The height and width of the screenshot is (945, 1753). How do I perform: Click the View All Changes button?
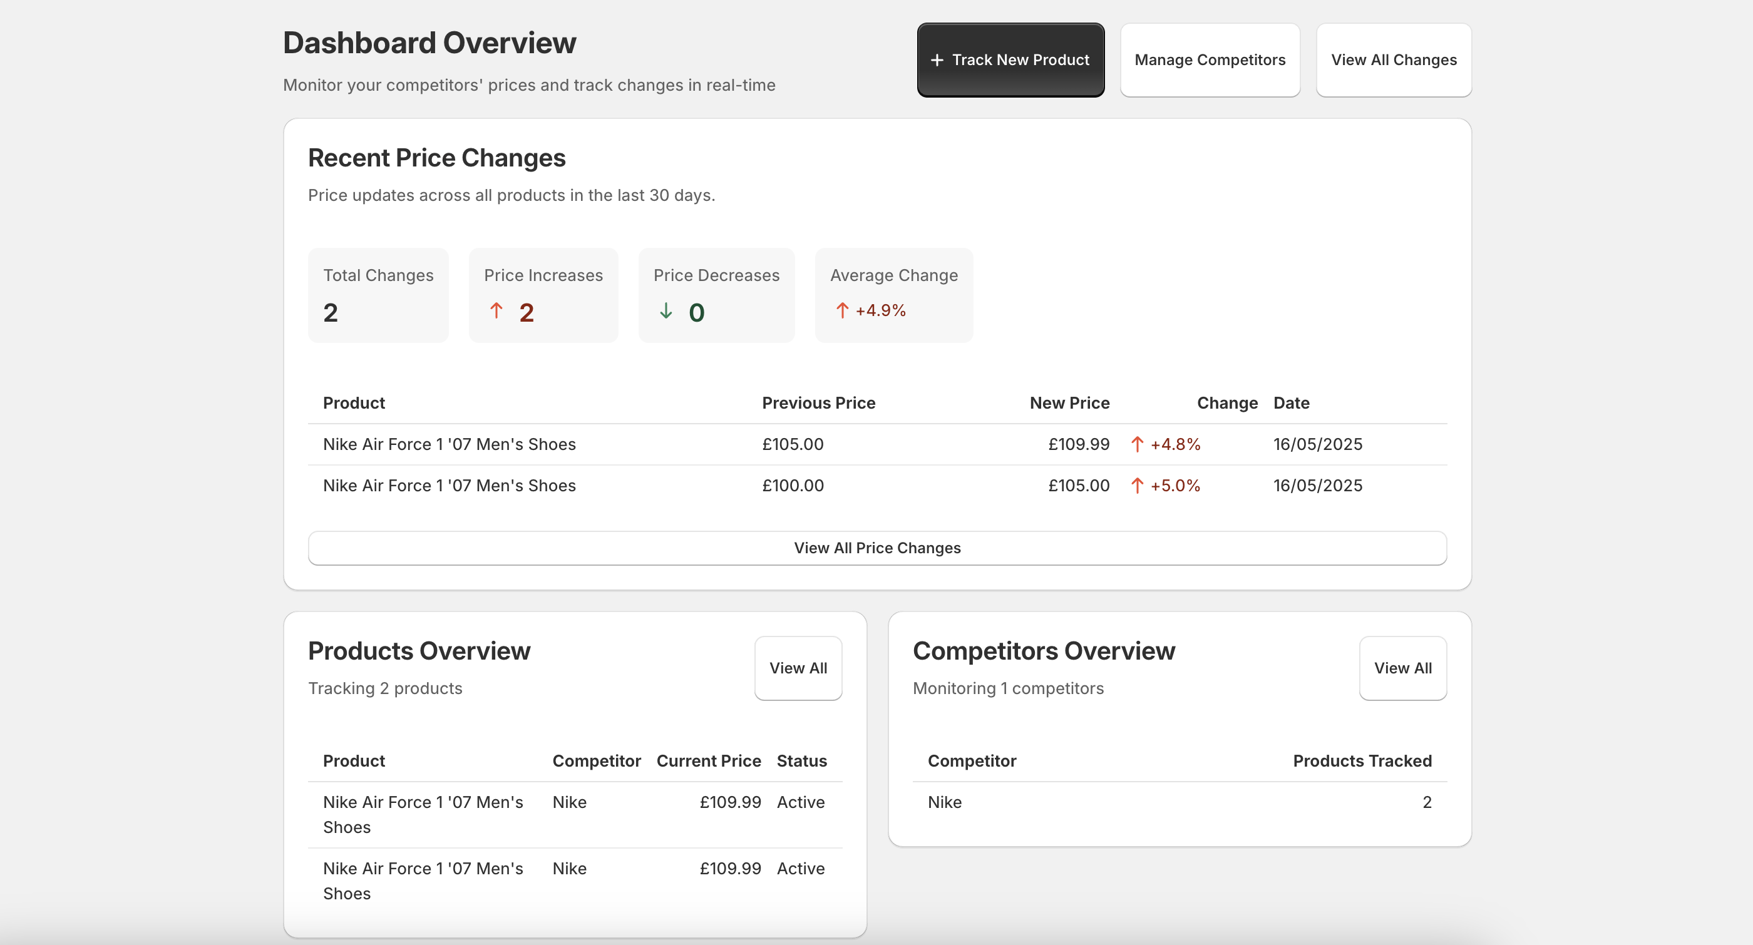click(1394, 60)
